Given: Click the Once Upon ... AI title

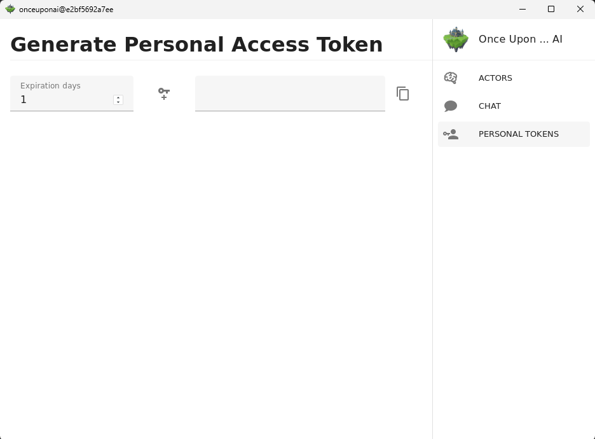Looking at the screenshot, I should coord(520,39).
